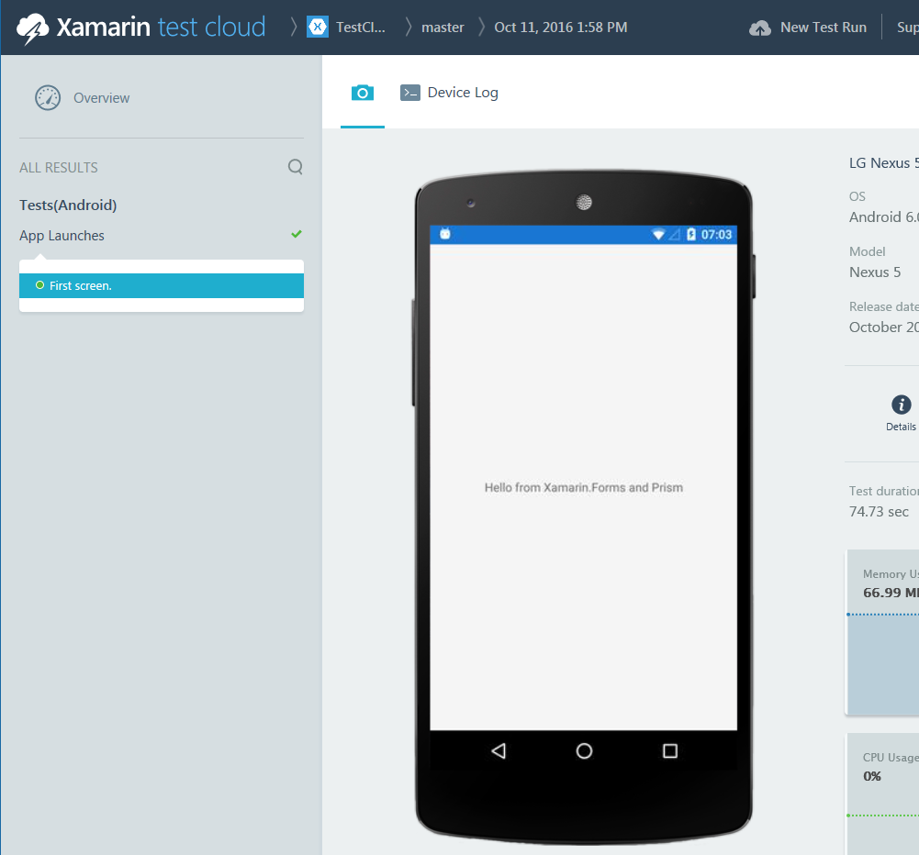The width and height of the screenshot is (919, 855).
Task: Select the Tests(Android) group
Action: click(68, 205)
